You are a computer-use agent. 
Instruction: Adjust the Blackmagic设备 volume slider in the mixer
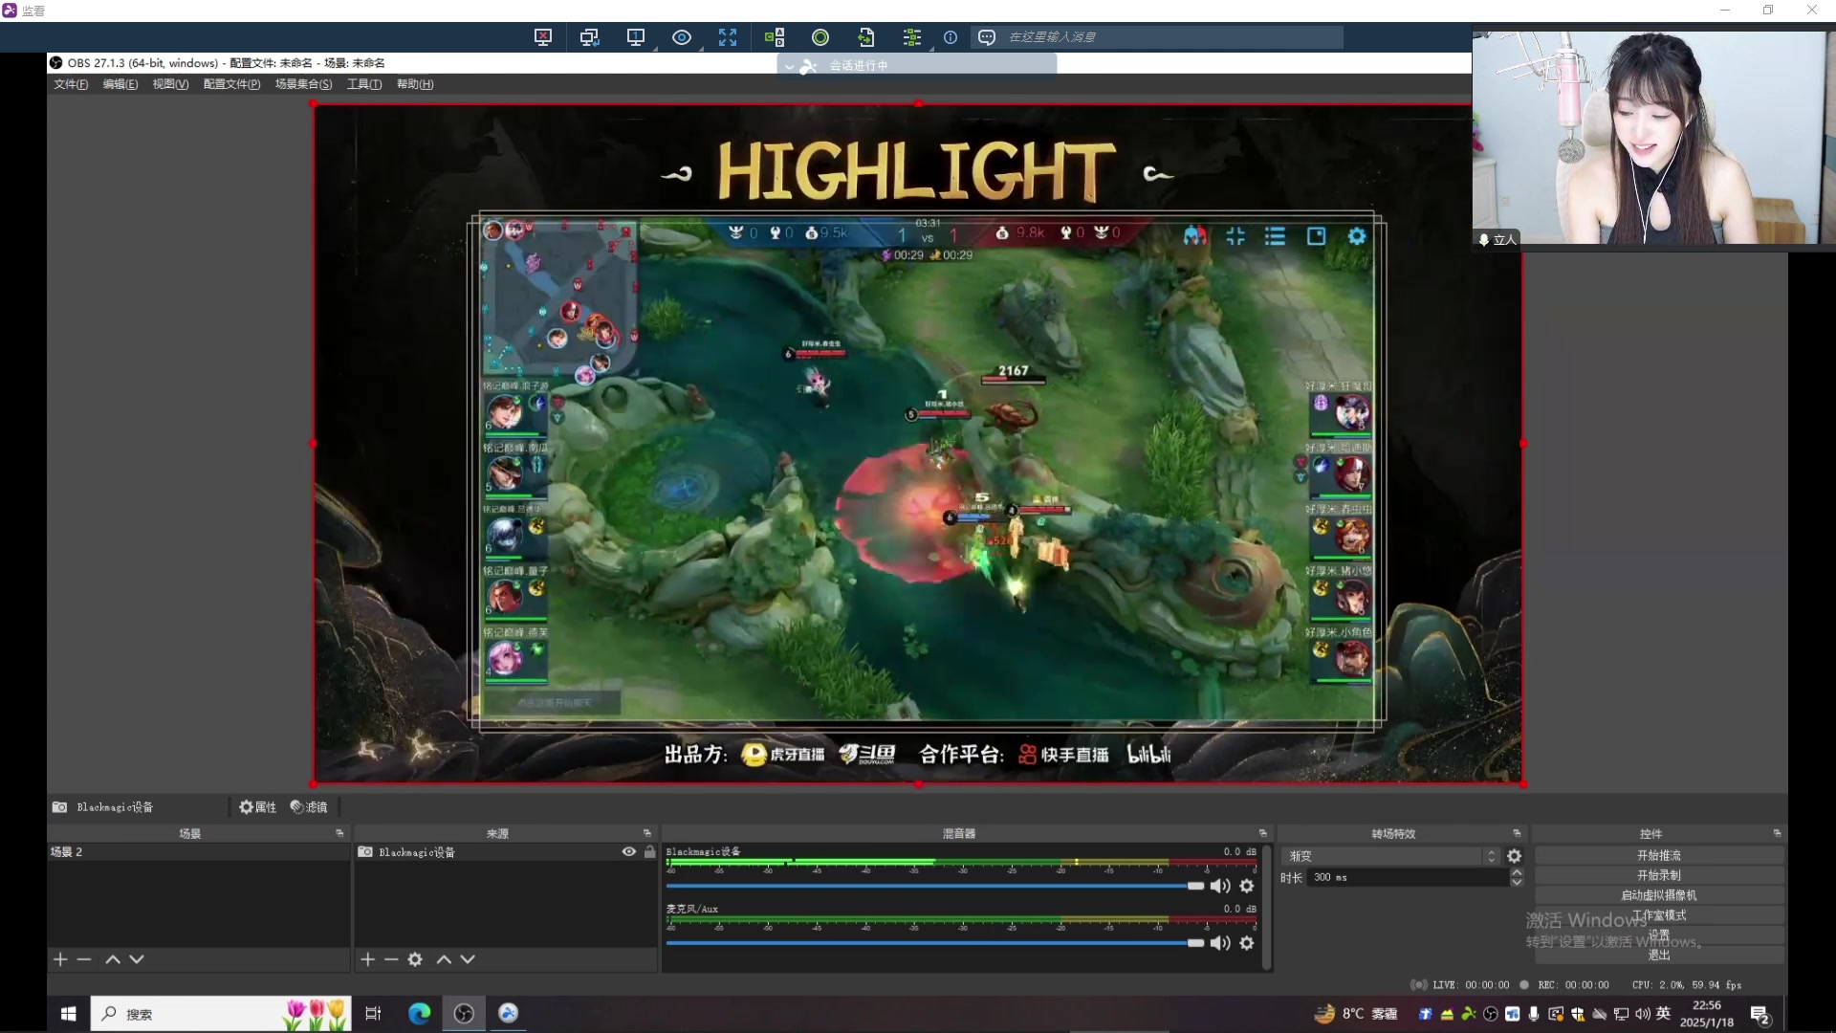[935, 886]
